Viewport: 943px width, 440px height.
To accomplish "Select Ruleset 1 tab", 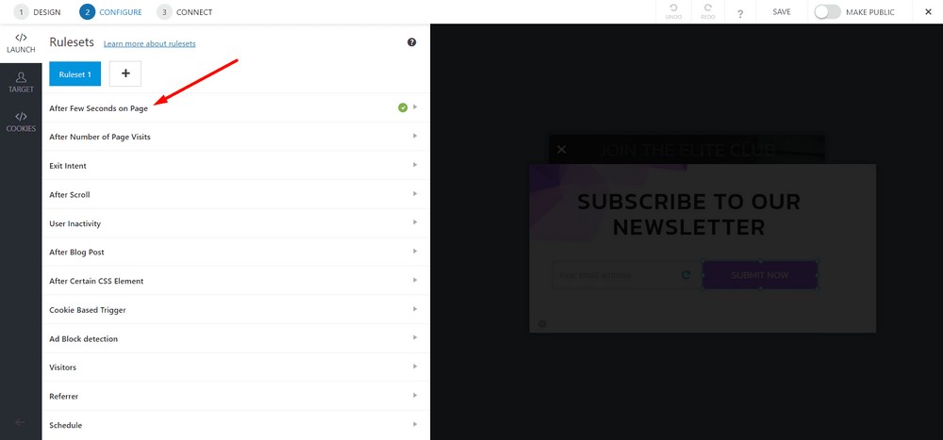I will 75,73.
